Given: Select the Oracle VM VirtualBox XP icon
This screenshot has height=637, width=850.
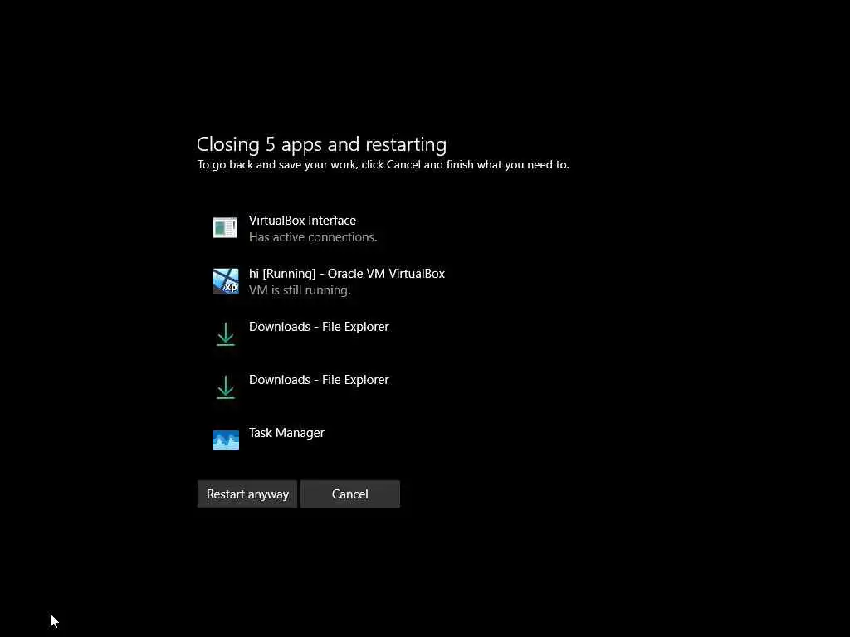Looking at the screenshot, I should [x=226, y=281].
